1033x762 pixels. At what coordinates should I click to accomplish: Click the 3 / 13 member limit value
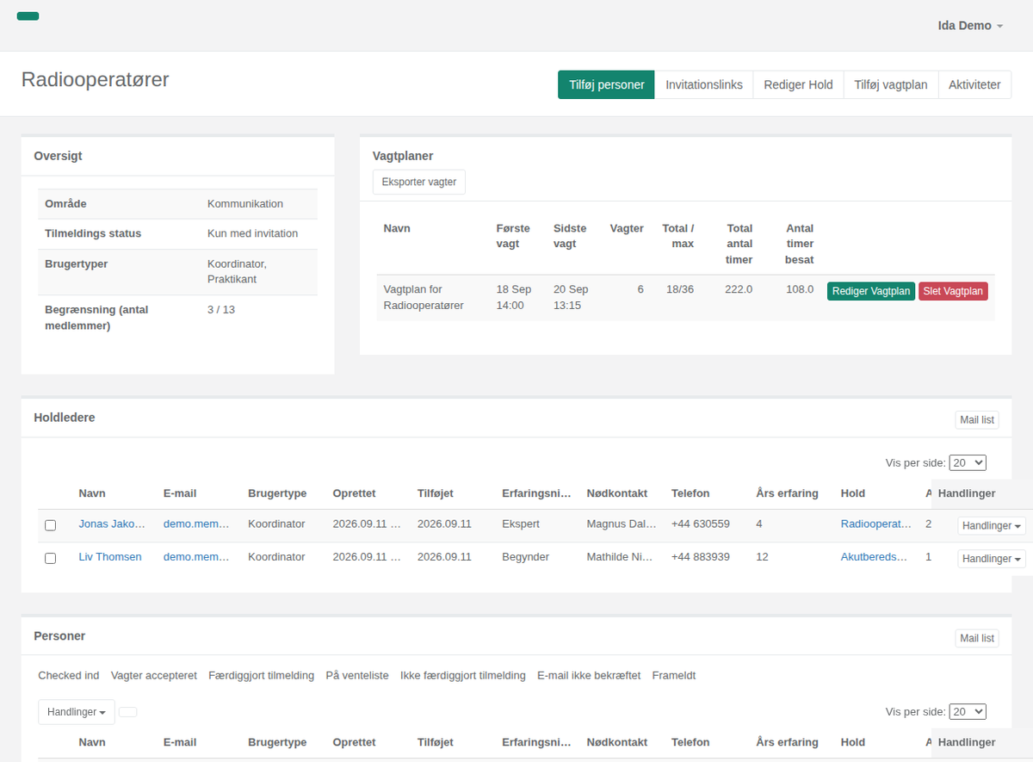(221, 309)
